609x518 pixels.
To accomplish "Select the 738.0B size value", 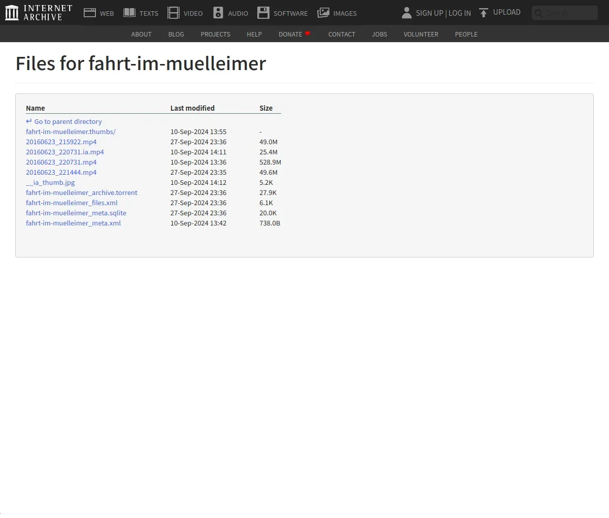I will pos(269,223).
